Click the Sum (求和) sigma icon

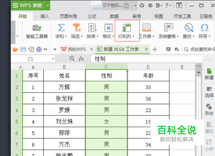click(x=61, y=28)
